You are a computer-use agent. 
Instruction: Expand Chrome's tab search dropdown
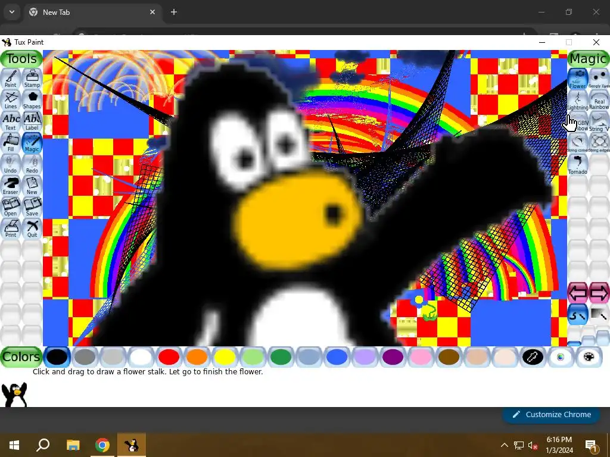pyautogui.click(x=12, y=12)
